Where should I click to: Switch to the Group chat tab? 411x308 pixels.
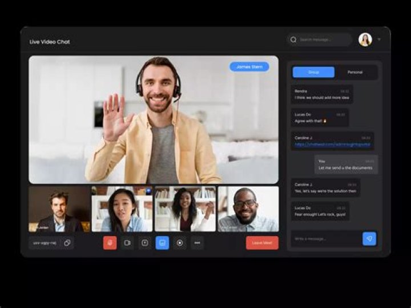click(313, 72)
